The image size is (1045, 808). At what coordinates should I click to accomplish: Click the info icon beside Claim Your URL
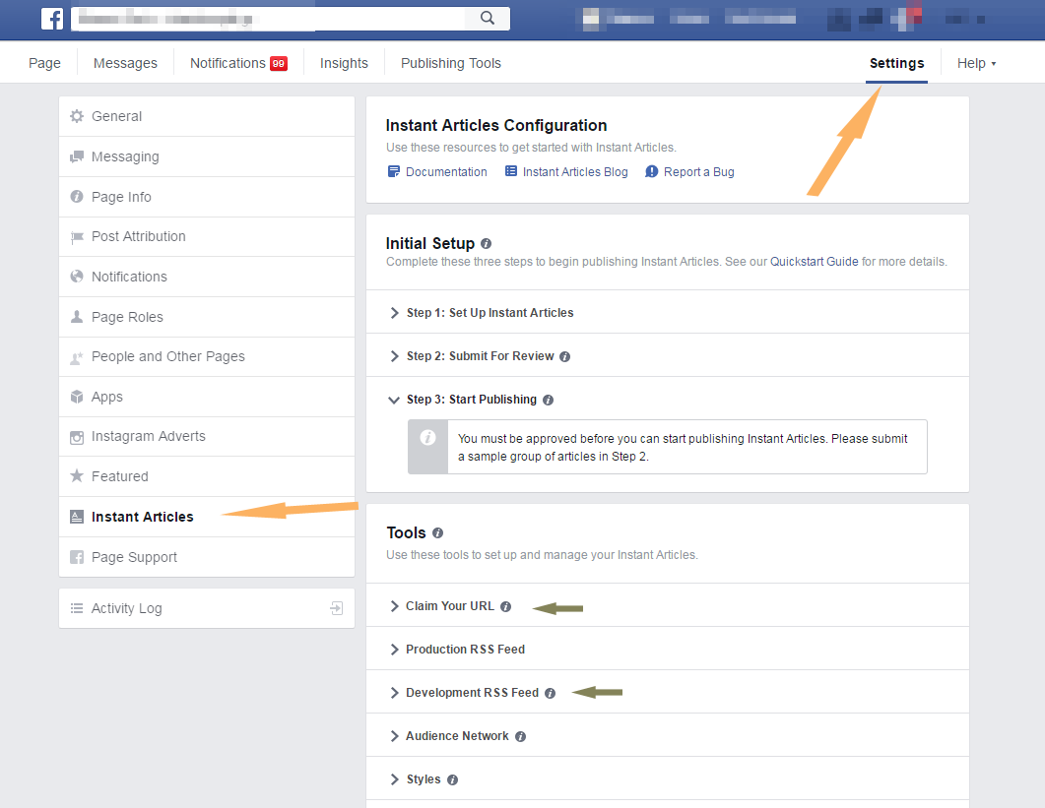[x=506, y=607]
